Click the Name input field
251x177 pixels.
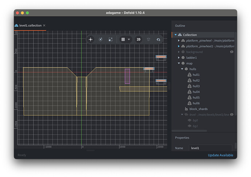(x=210, y=148)
